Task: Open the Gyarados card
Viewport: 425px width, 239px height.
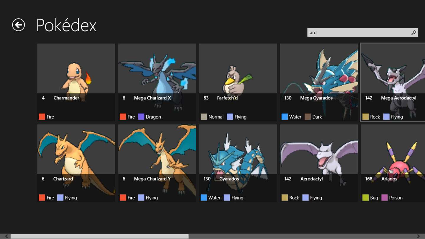Action: 238,163
